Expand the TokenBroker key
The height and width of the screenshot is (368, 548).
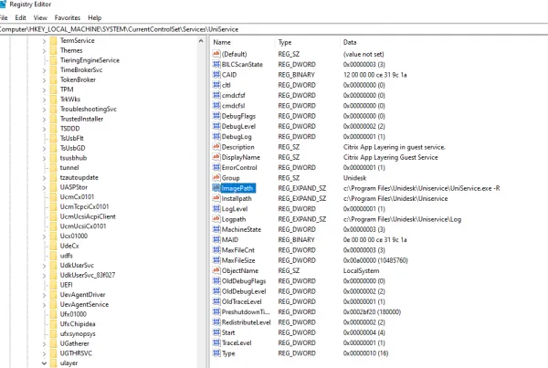[44, 80]
